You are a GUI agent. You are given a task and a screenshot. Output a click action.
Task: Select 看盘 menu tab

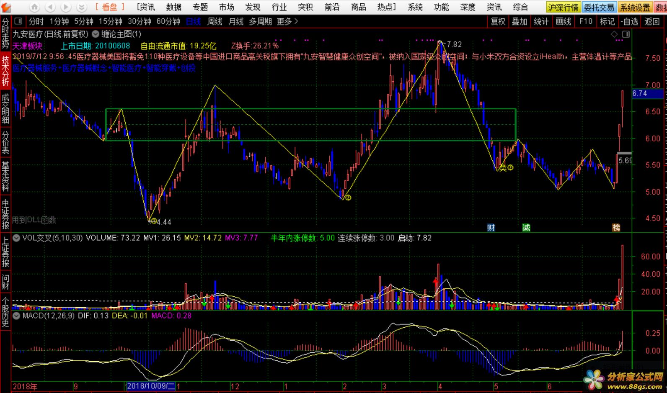[x=110, y=7]
